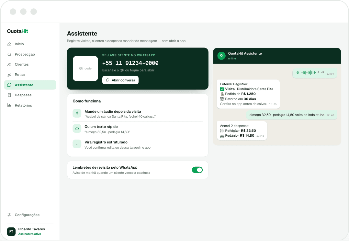Click the SEU ASSISTENTE NO WHATSAPP label
349x241 pixels.
click(x=129, y=55)
